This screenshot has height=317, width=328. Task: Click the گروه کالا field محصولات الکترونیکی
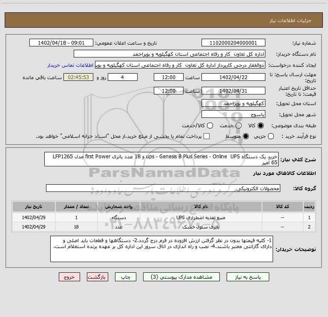click(163, 188)
